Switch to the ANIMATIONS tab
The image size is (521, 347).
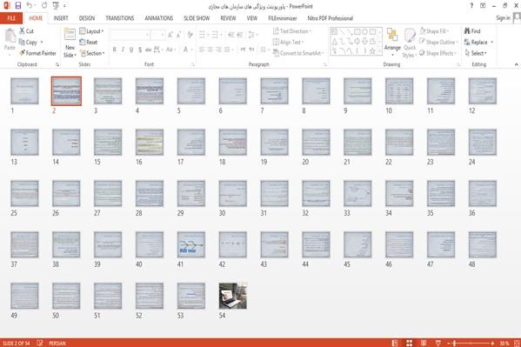click(159, 18)
